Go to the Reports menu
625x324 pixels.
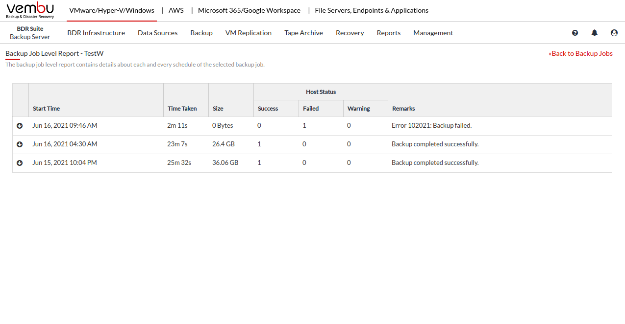pyautogui.click(x=389, y=33)
